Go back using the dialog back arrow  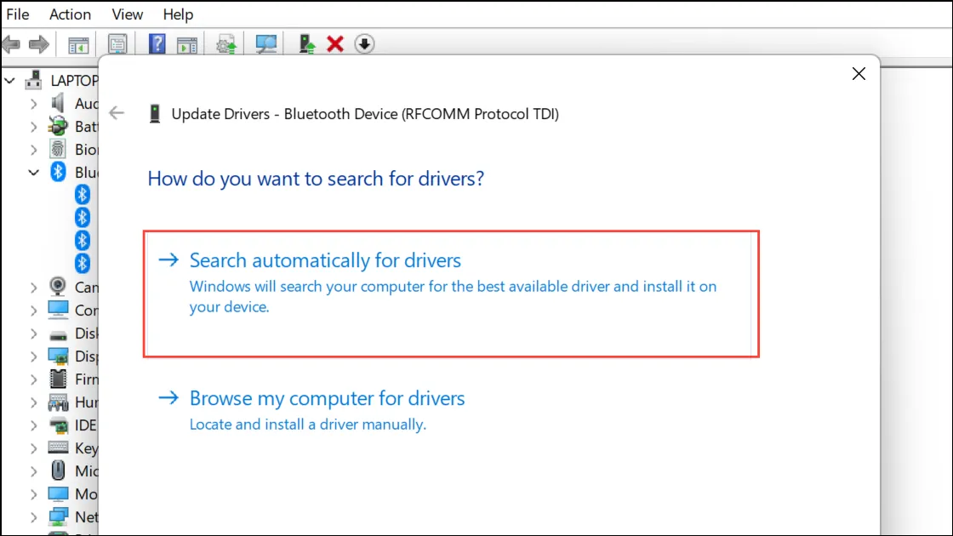tap(117, 113)
